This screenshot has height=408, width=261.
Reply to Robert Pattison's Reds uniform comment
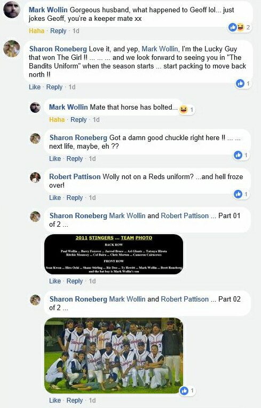click(x=75, y=198)
